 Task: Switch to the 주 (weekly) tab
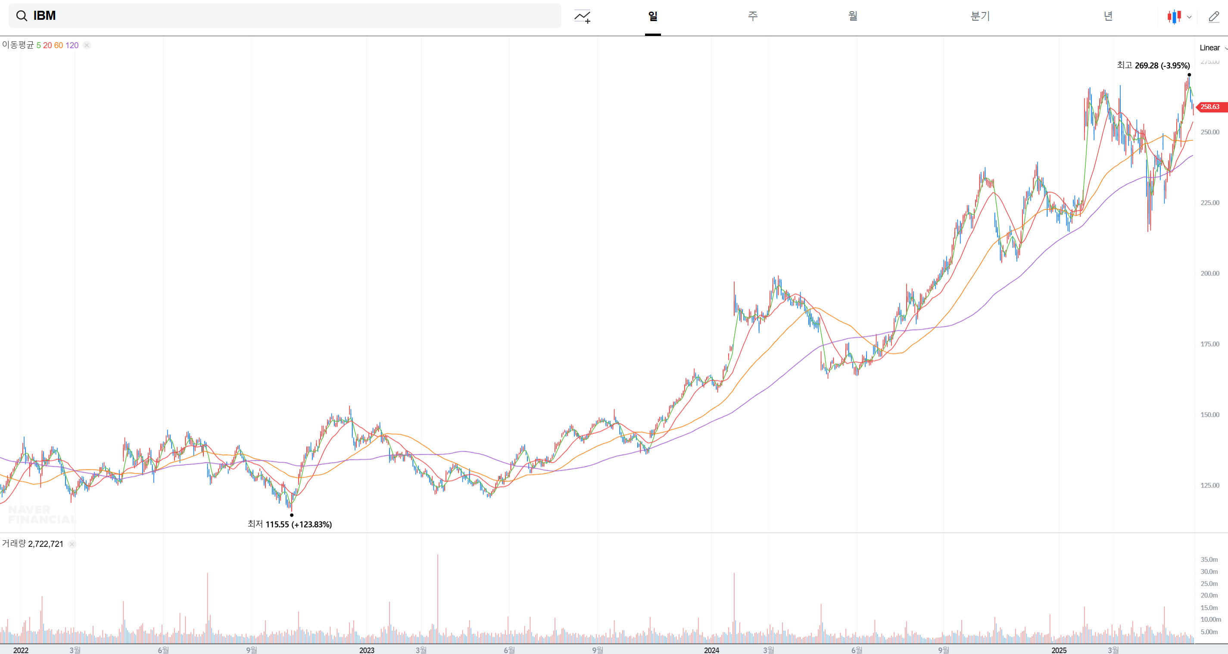[753, 16]
